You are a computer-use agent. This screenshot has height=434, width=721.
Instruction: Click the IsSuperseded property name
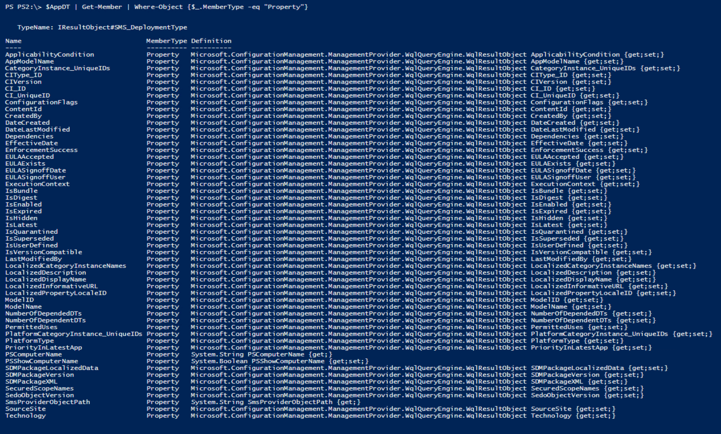(x=29, y=239)
